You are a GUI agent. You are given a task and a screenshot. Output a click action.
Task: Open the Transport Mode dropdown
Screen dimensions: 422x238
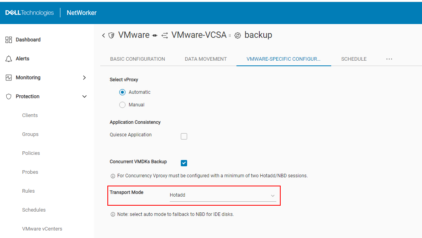[272, 195]
